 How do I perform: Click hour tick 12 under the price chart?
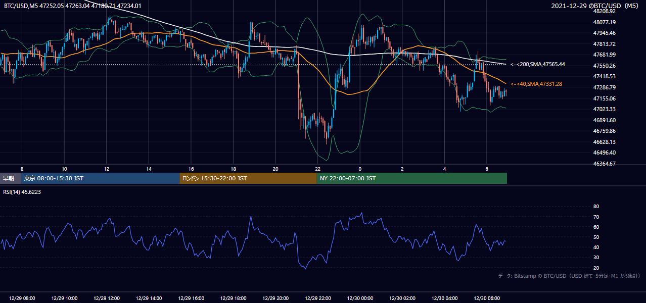(x=107, y=169)
